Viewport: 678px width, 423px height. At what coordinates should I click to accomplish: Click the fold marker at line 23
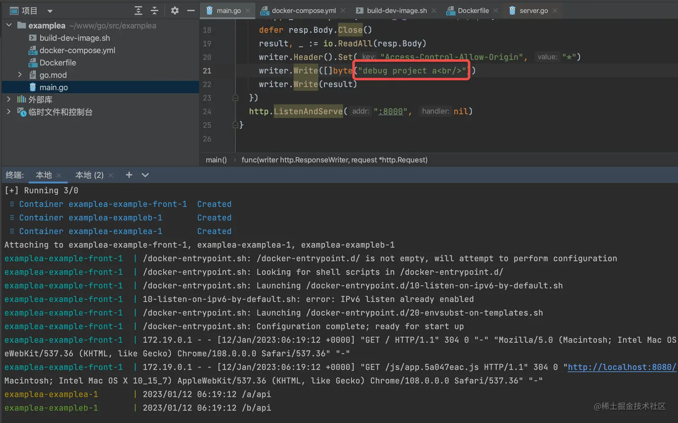click(235, 98)
